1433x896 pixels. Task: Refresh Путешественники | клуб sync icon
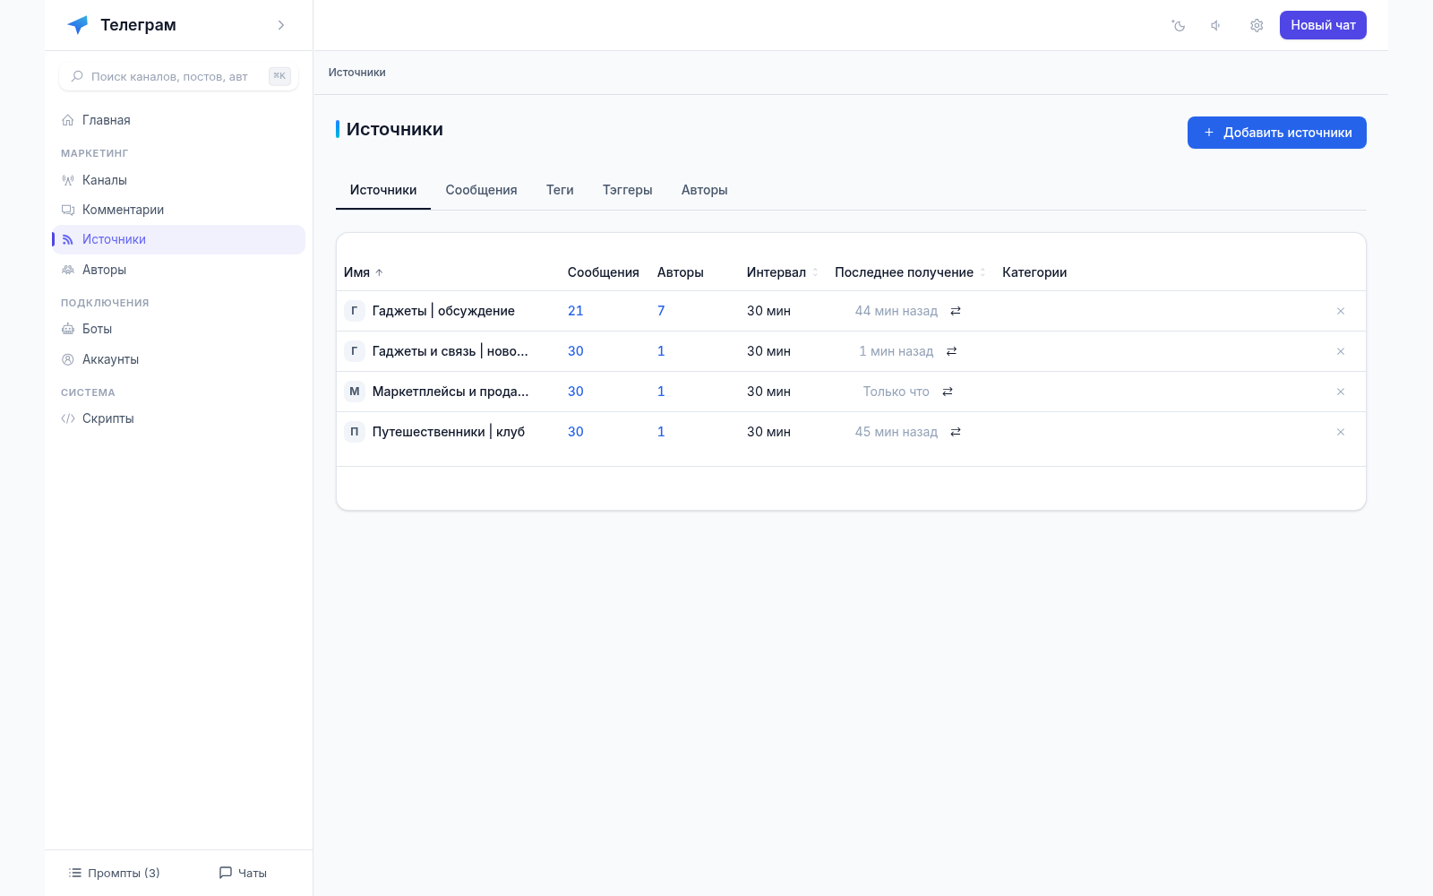tap(956, 432)
